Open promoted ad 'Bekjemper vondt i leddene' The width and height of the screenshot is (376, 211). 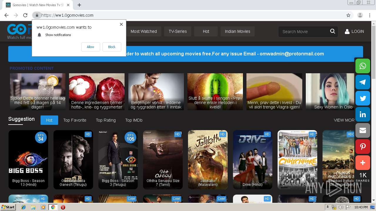point(156,92)
